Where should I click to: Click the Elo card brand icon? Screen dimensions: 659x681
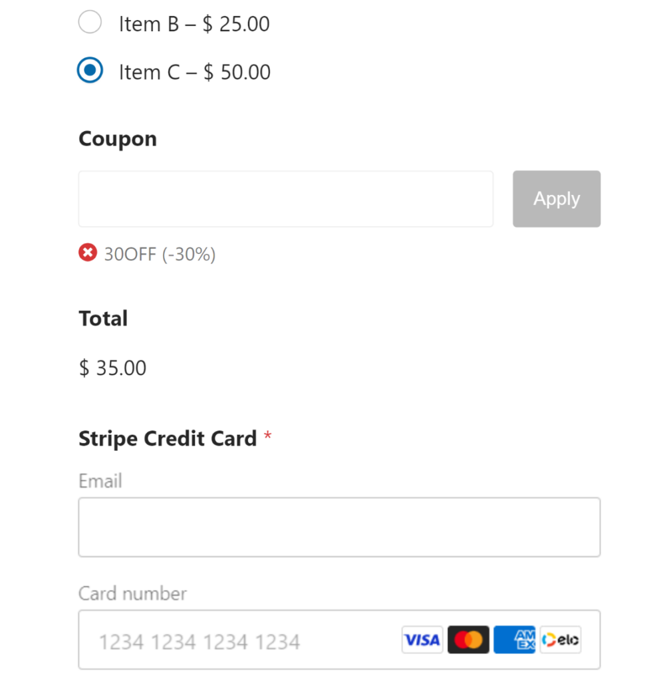click(560, 639)
